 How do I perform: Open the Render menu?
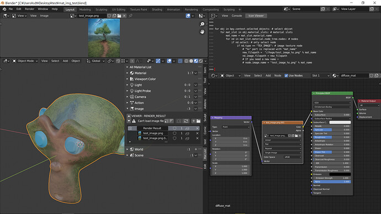(x=29, y=9)
